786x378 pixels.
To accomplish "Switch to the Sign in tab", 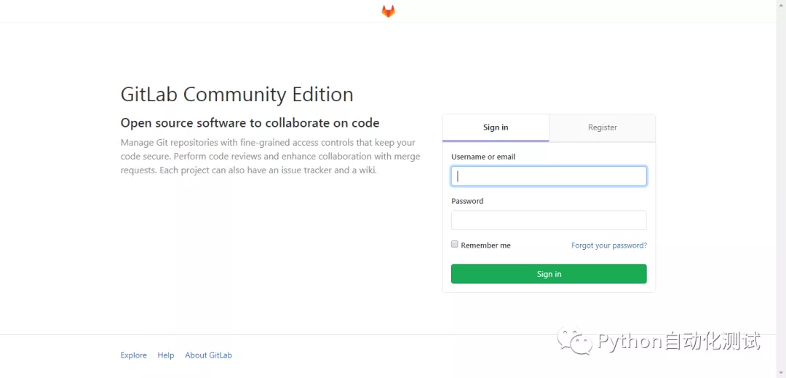I will 496,128.
